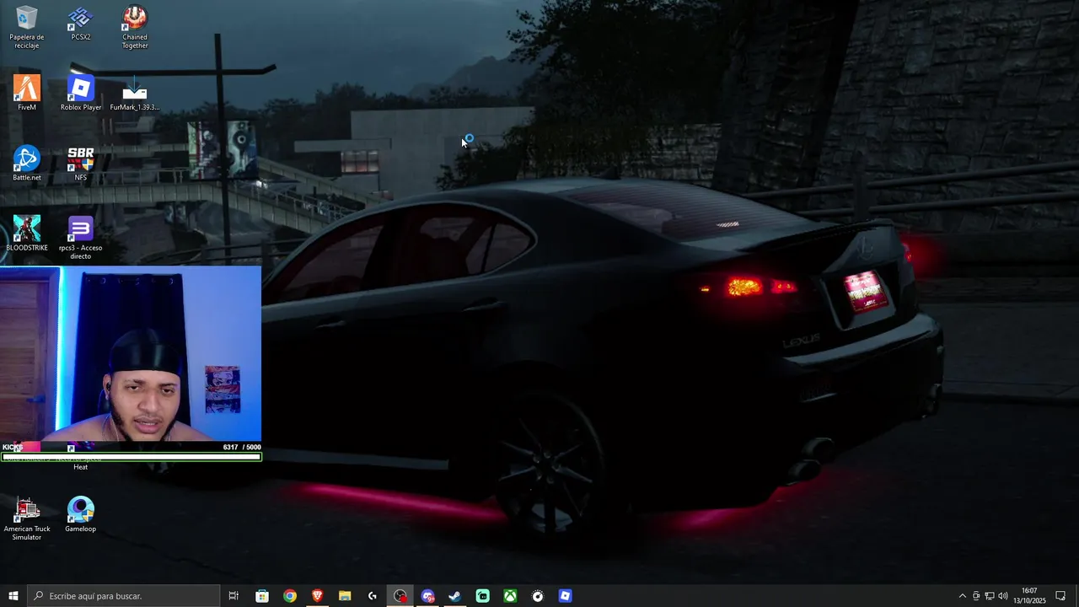Screen dimensions: 1079x607
Task: Switch to the OBS taskbar icon
Action: point(400,596)
